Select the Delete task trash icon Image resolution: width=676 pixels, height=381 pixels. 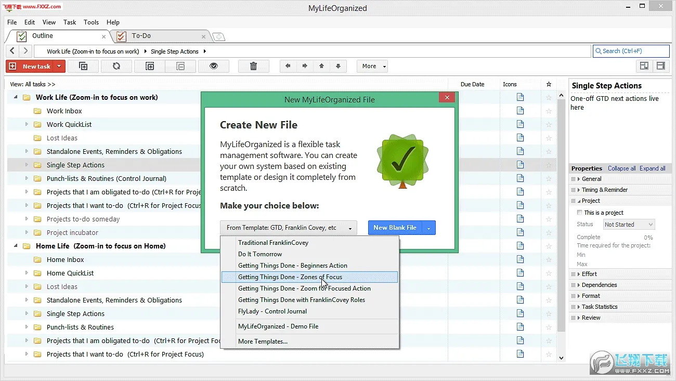pyautogui.click(x=253, y=66)
